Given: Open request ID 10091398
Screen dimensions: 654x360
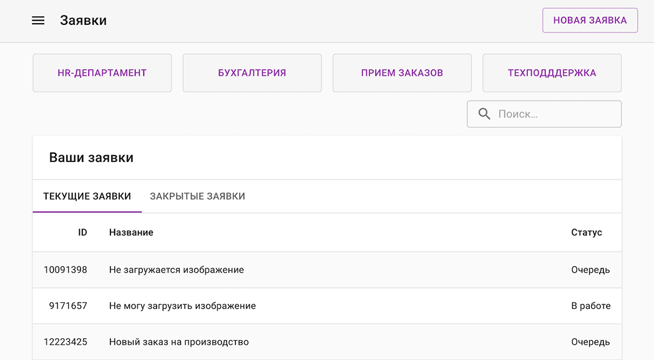Looking at the screenshot, I should [x=66, y=270].
